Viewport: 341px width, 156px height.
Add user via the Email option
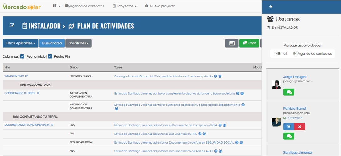[280, 54]
